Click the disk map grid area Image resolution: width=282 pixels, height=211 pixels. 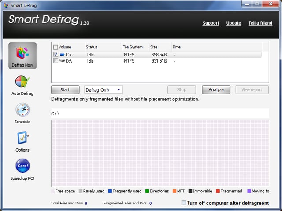click(160, 153)
